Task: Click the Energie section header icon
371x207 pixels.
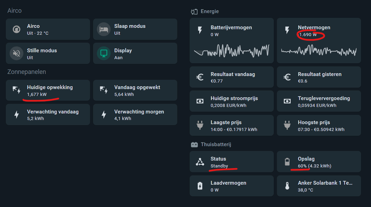Action: click(194, 12)
